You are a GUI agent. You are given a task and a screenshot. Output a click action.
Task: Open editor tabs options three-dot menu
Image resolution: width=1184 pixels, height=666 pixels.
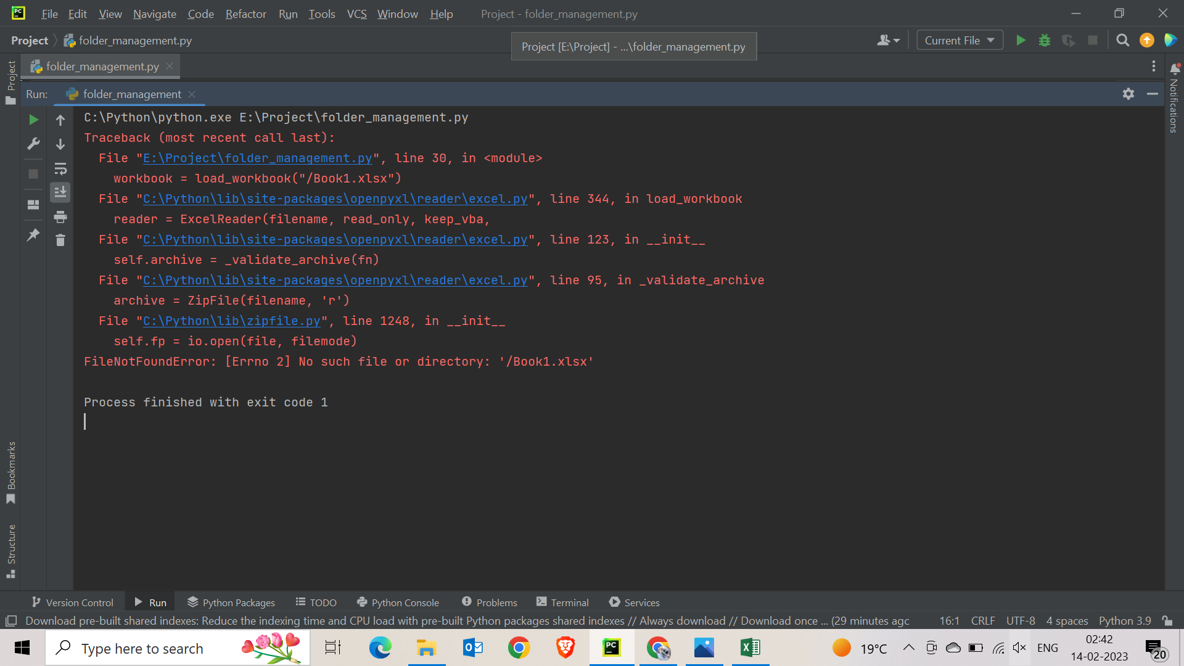tap(1154, 66)
